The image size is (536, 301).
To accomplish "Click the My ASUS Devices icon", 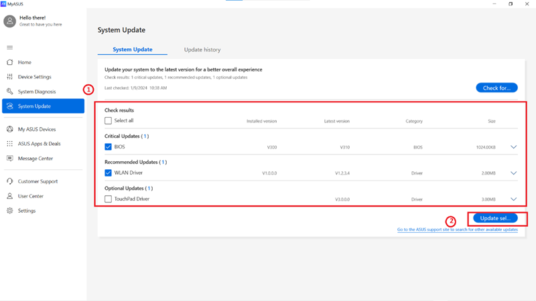I will (x=9, y=129).
